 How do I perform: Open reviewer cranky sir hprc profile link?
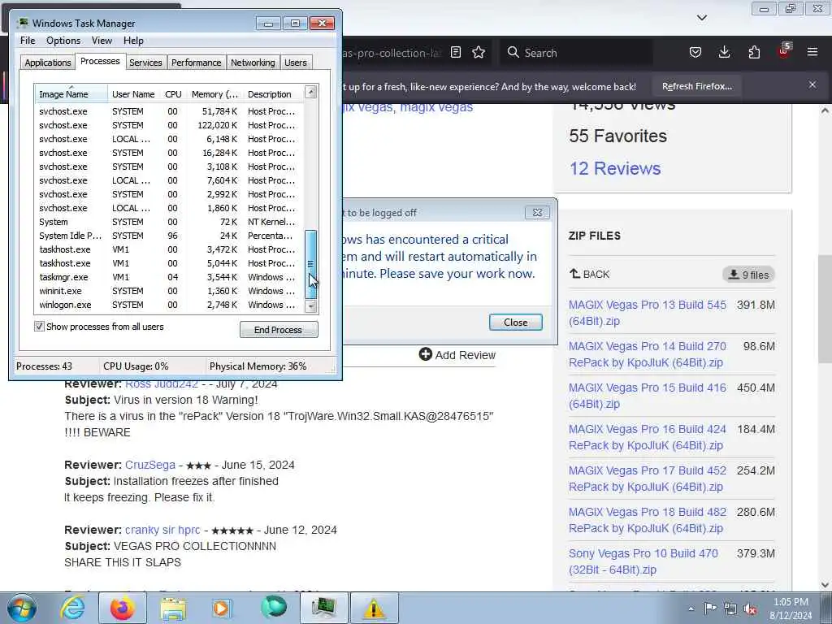pyautogui.click(x=162, y=530)
